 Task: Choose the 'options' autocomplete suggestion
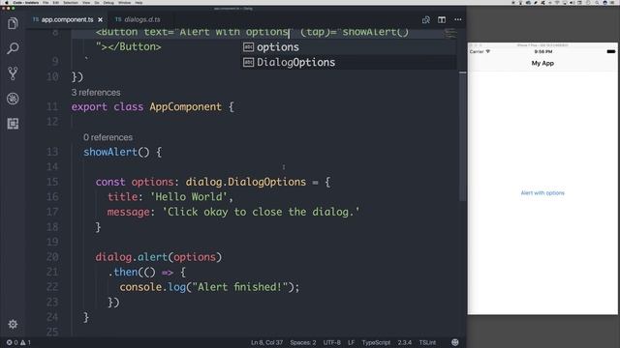349,47
